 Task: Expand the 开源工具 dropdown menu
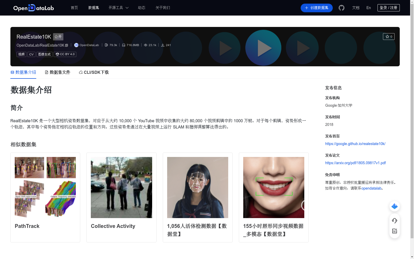click(119, 8)
